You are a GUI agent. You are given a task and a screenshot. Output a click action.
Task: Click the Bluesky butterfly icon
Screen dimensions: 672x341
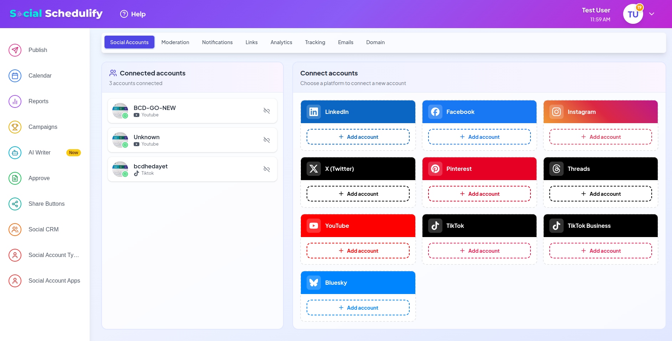[313, 283]
